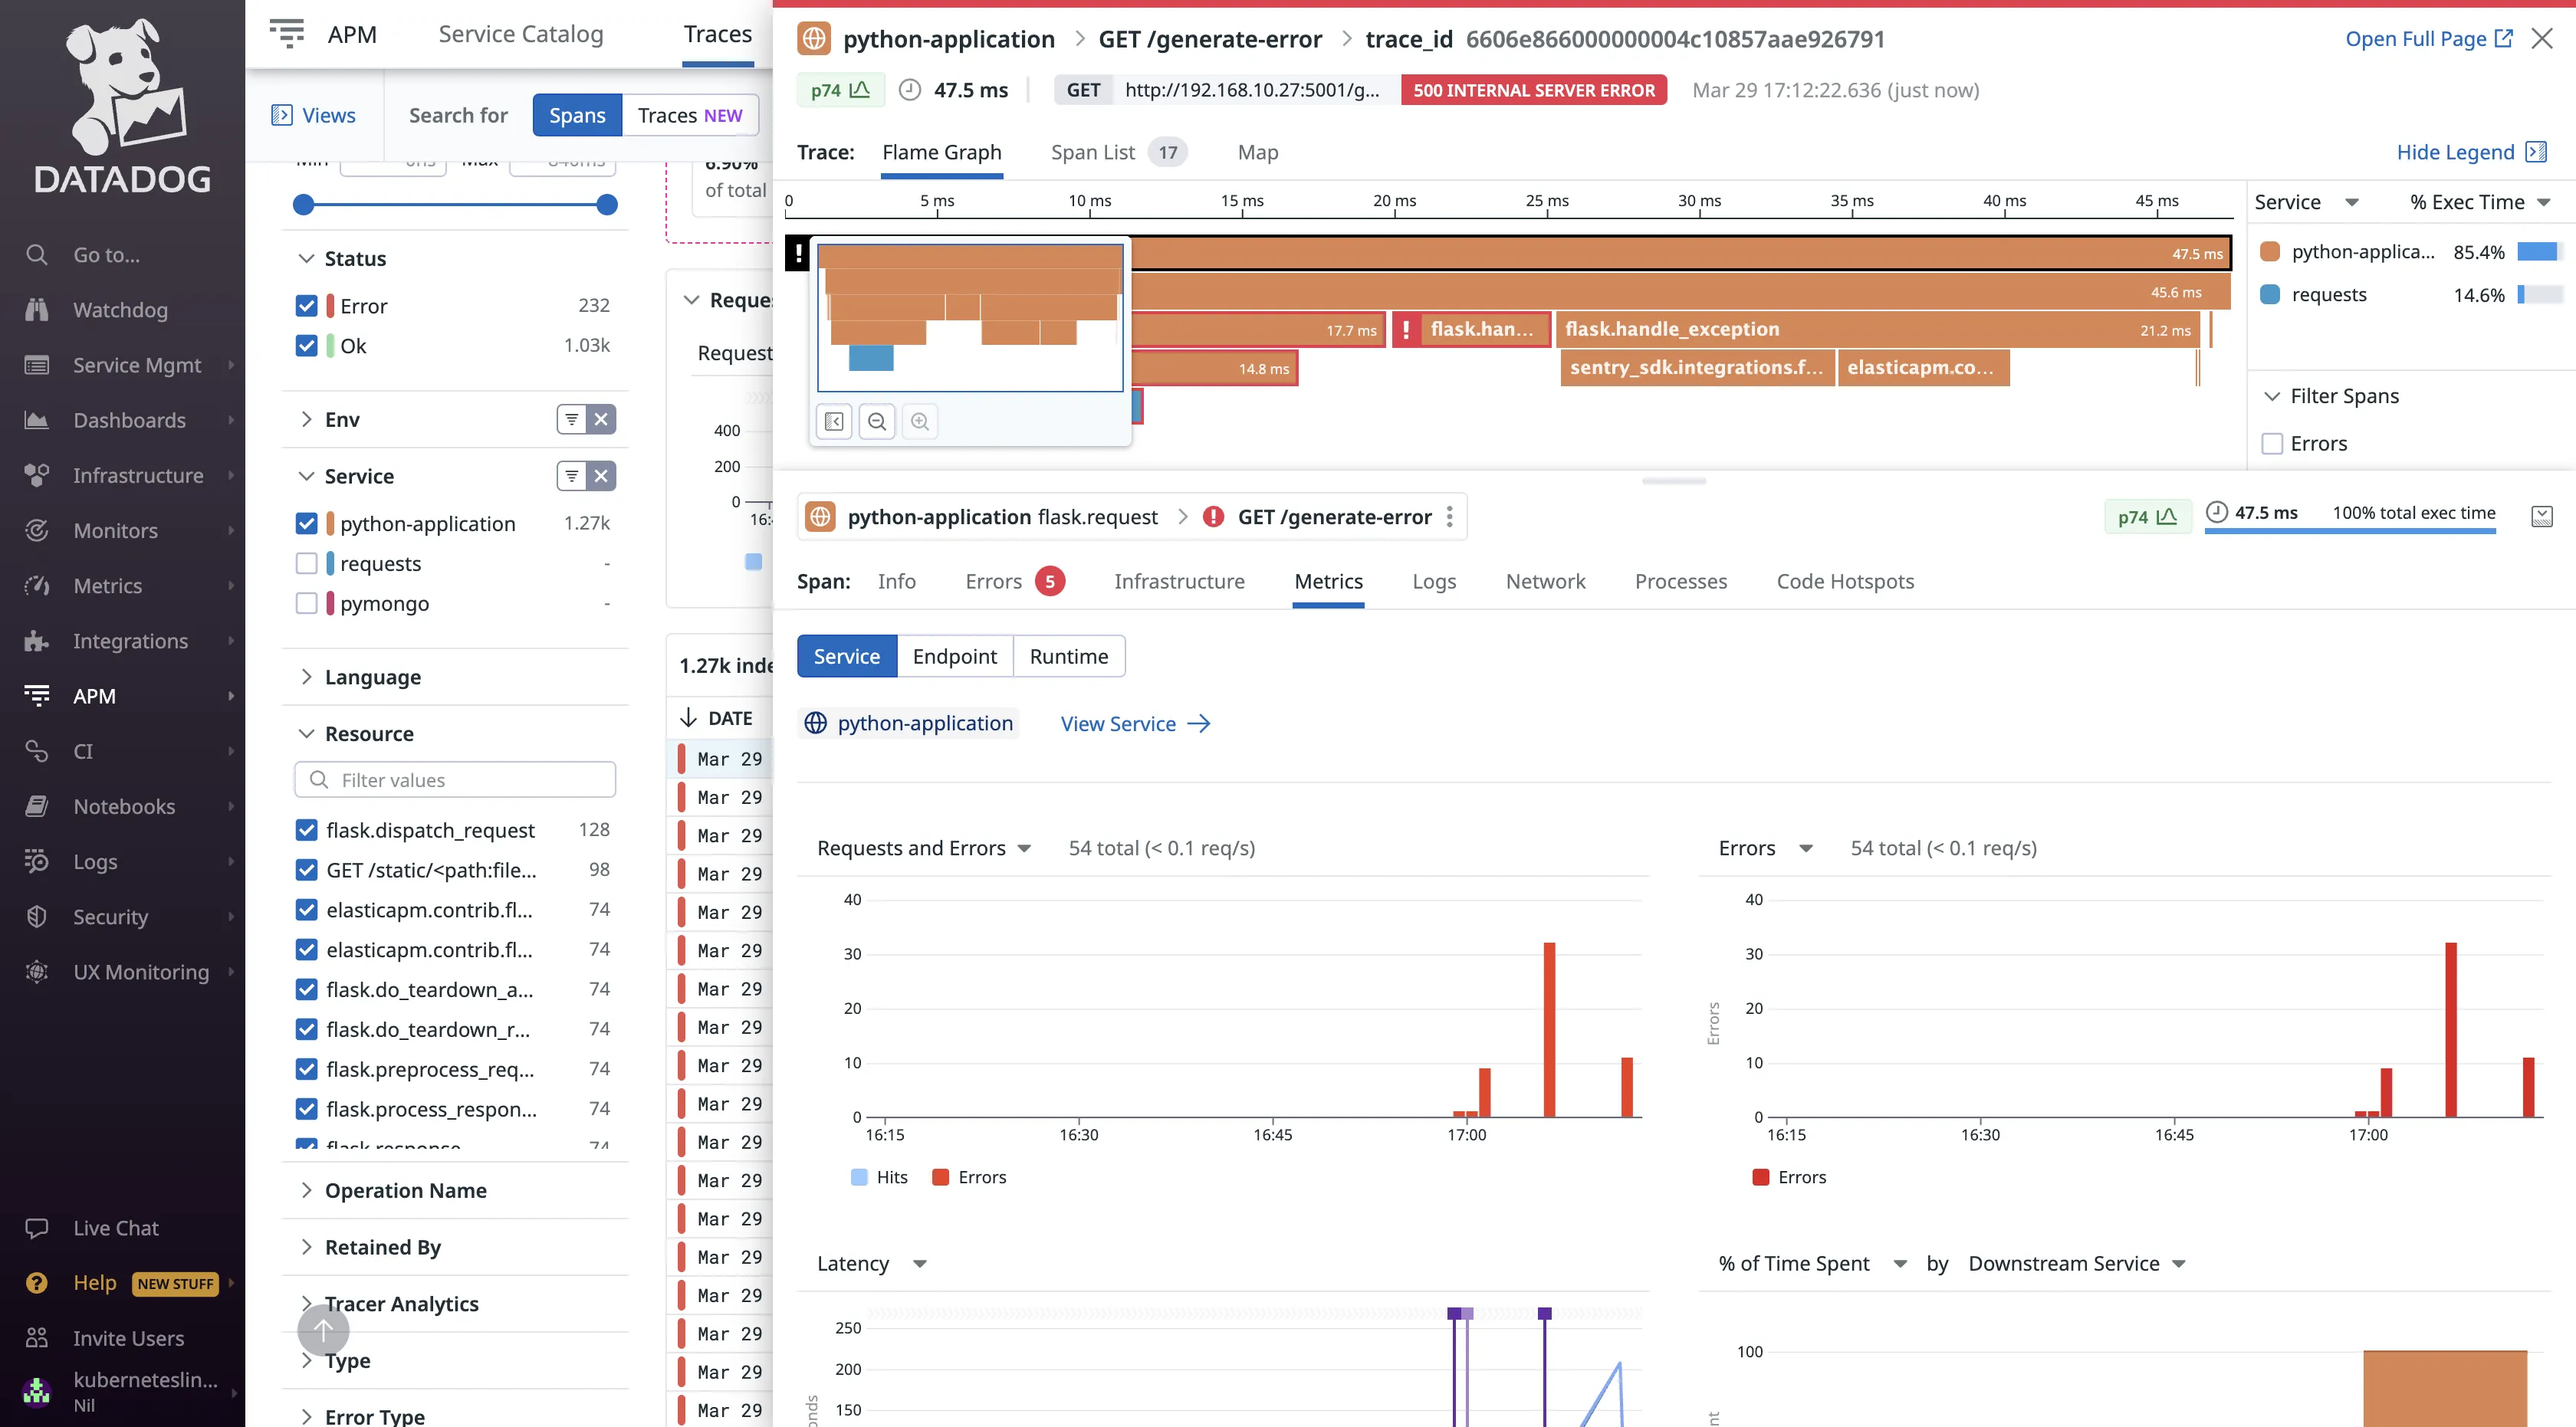Enable the requests service checkbox
The image size is (2576, 1427).
[x=307, y=563]
